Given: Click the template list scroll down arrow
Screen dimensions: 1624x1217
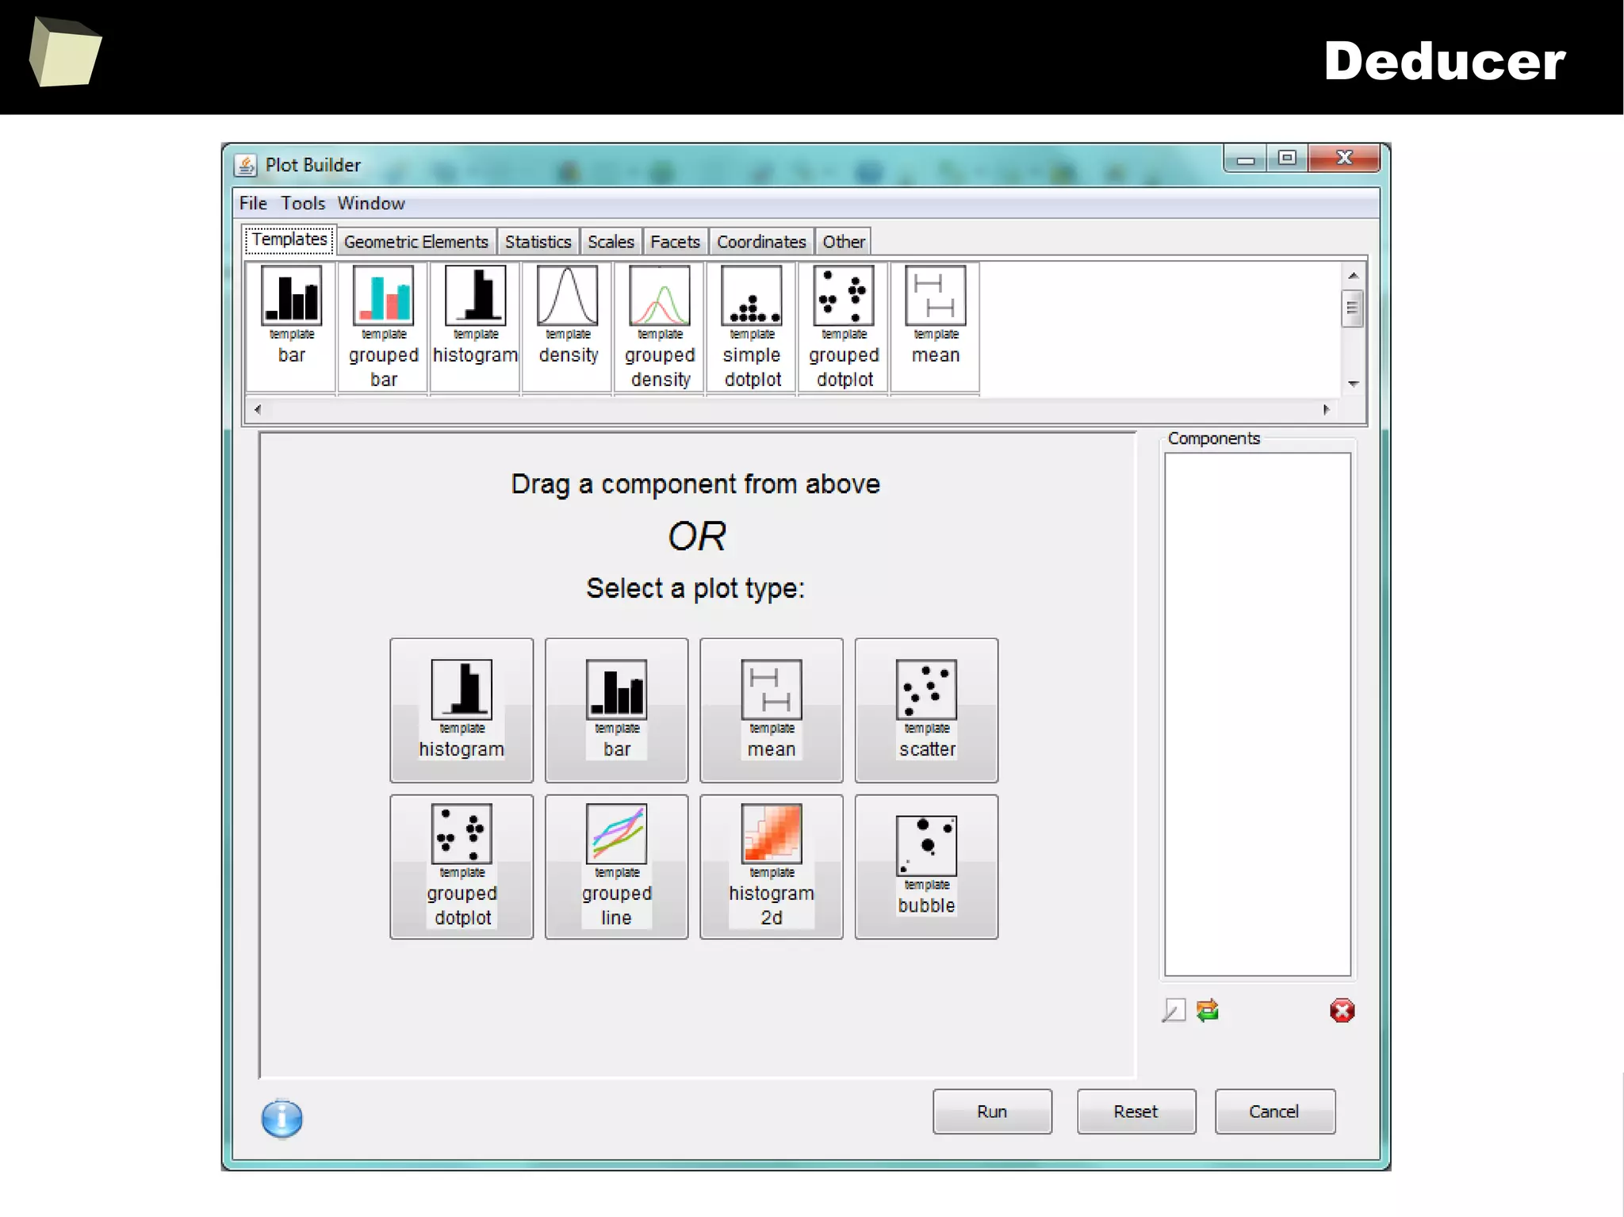Looking at the screenshot, I should coord(1353,384).
